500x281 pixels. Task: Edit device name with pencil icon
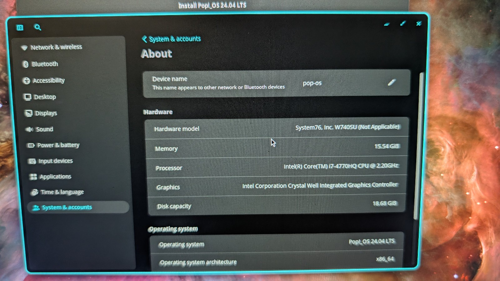coord(392,82)
